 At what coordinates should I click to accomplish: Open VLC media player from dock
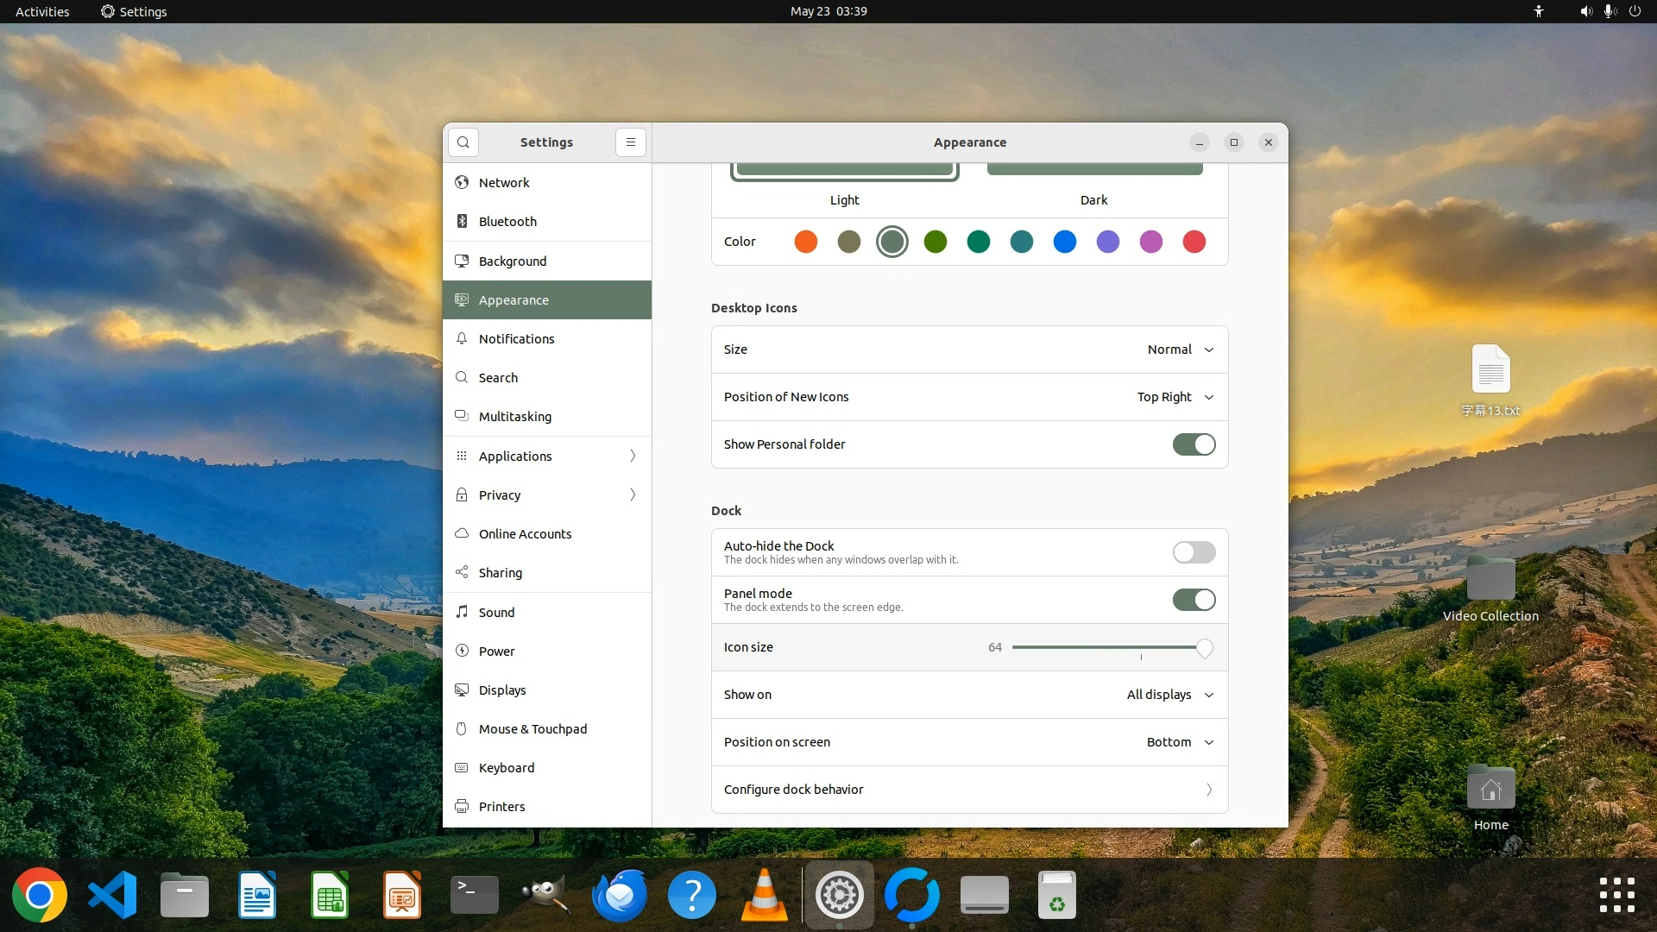pyautogui.click(x=765, y=896)
